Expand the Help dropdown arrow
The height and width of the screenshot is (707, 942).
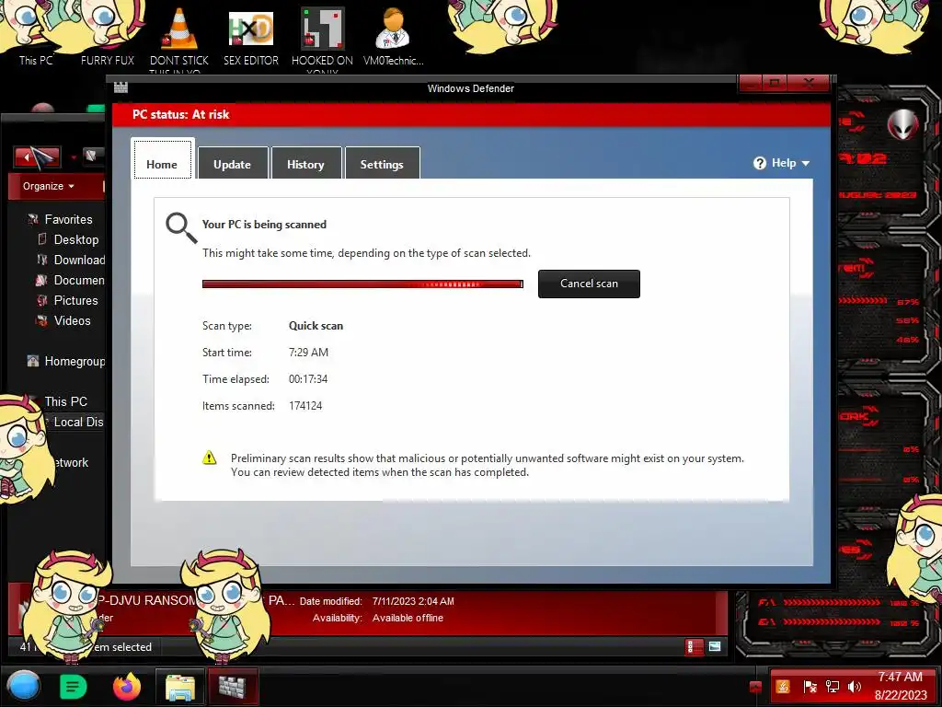(806, 164)
